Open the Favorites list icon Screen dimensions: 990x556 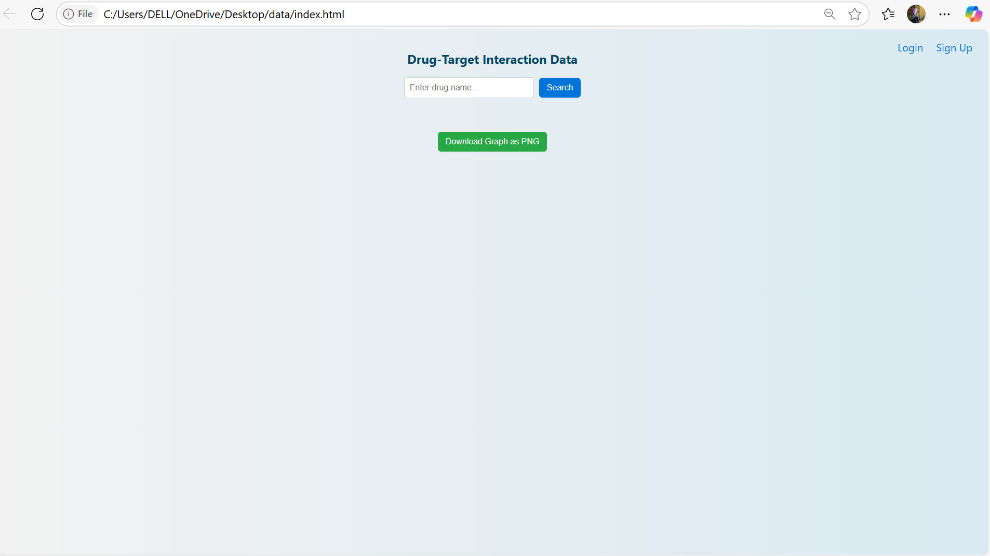[x=888, y=14]
